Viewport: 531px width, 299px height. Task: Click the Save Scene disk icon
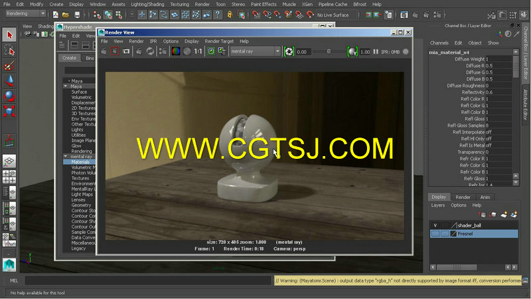77,15
